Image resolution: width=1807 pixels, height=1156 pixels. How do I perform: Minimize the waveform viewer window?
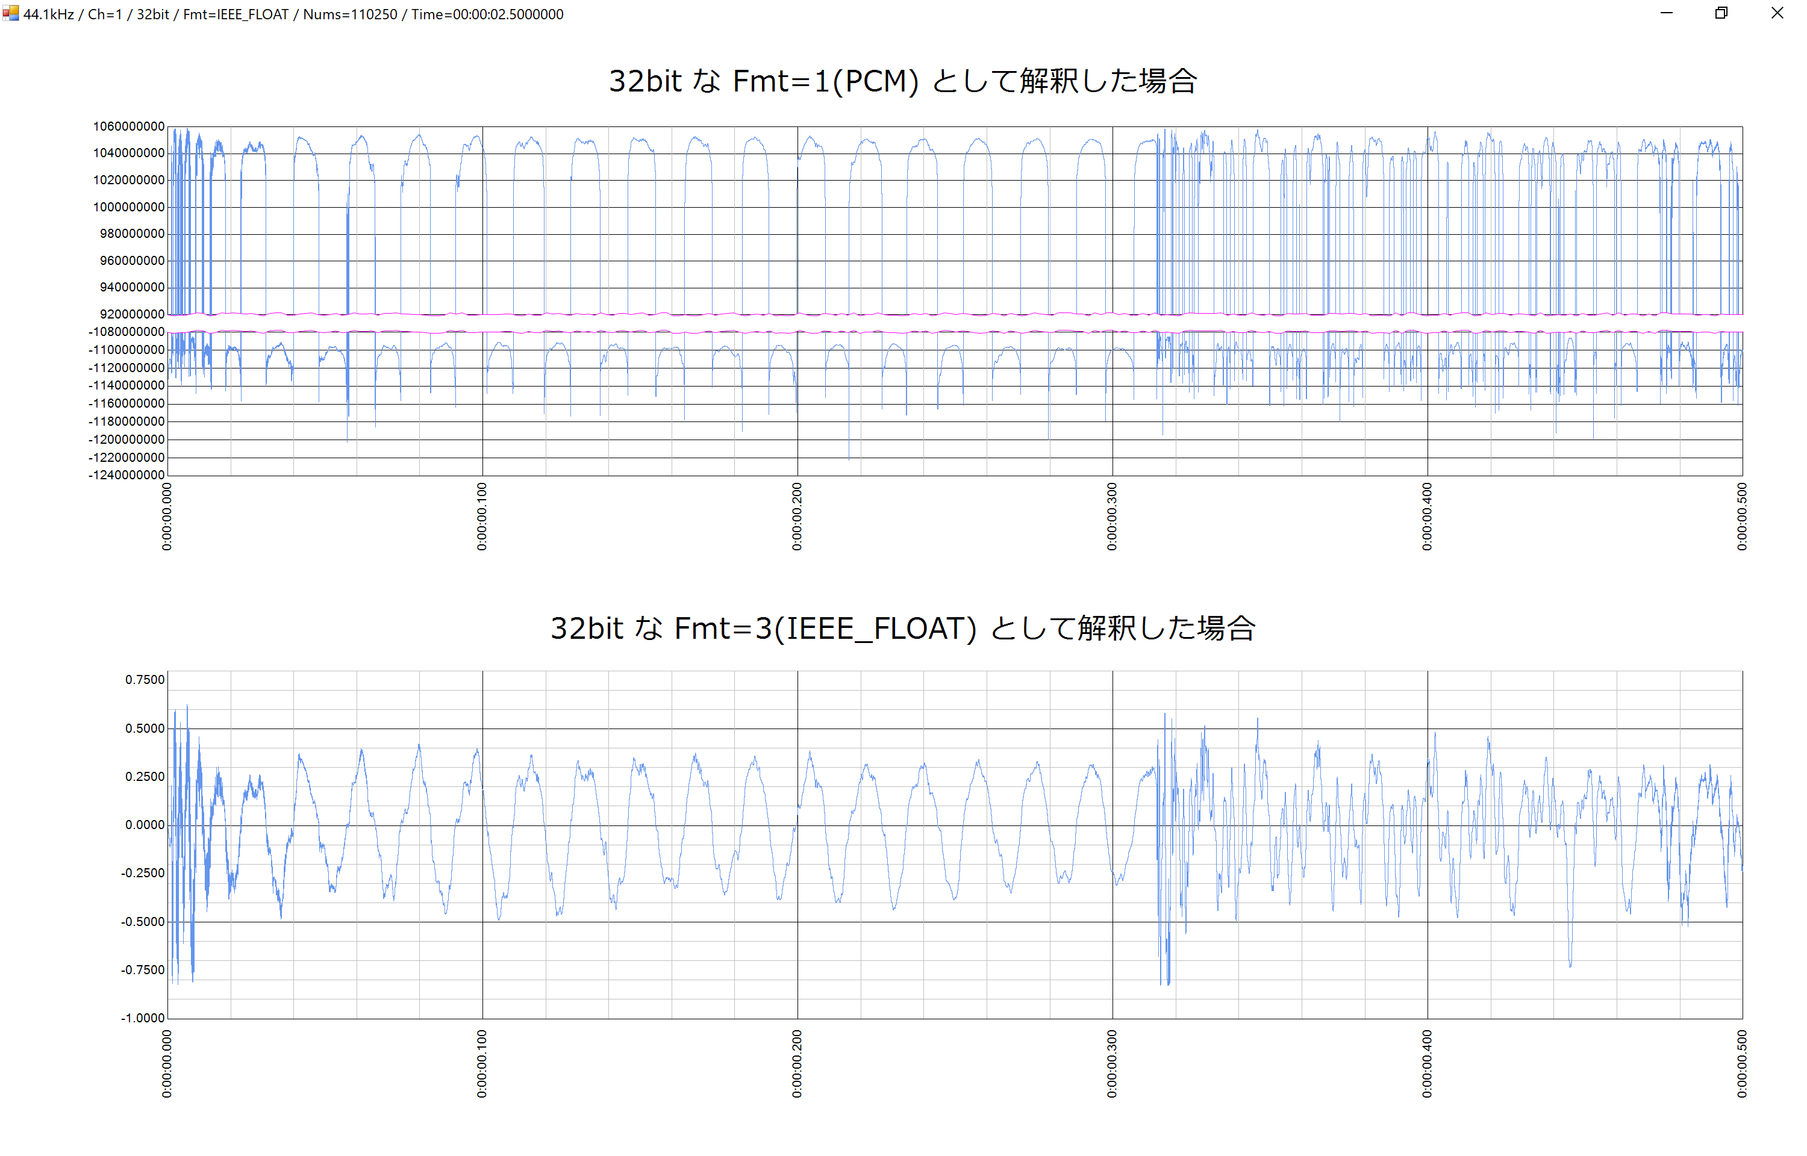pyautogui.click(x=1666, y=13)
